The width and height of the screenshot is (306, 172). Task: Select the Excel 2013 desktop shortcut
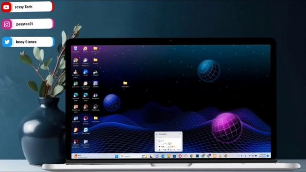click(x=76, y=85)
